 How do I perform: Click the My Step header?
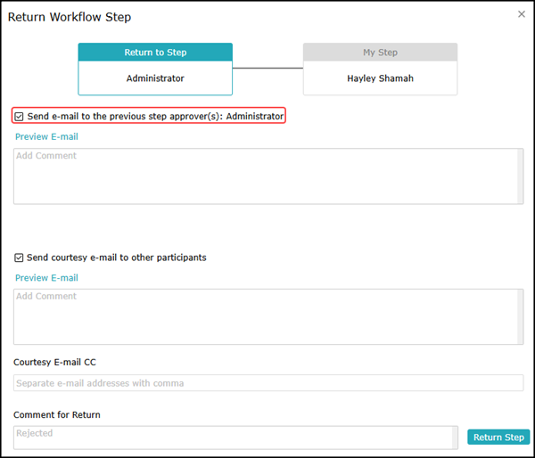[x=380, y=53]
